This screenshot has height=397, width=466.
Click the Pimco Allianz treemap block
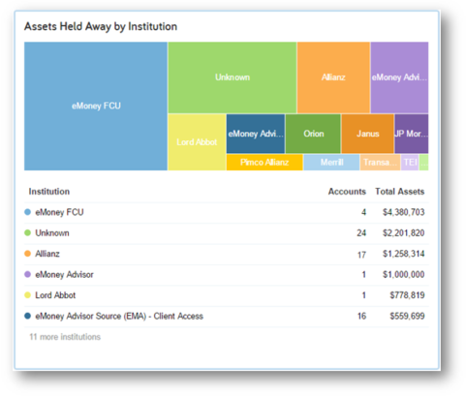[264, 163]
